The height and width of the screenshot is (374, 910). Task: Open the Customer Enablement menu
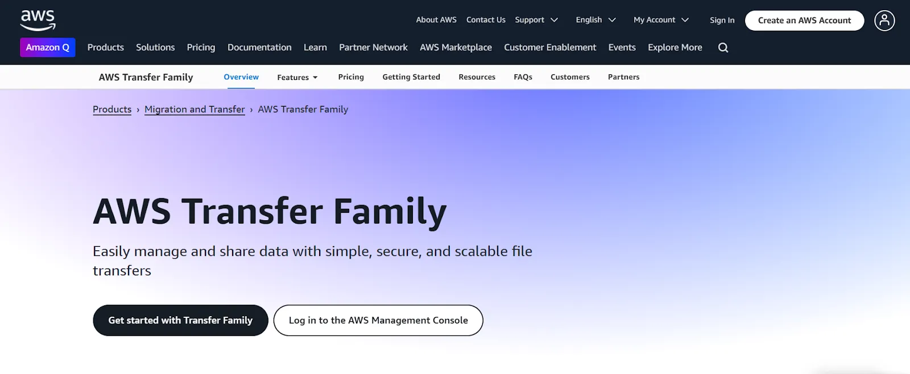coord(550,48)
